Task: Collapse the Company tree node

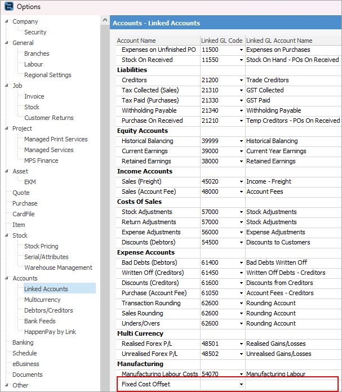Action: 7,21
